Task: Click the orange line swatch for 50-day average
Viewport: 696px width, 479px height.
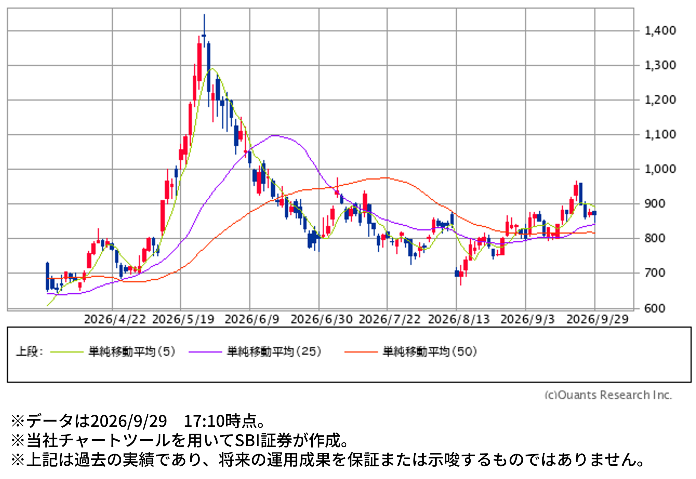Action: click(361, 352)
